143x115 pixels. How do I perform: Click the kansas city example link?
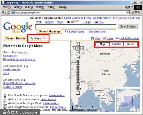[x=10, y=56]
